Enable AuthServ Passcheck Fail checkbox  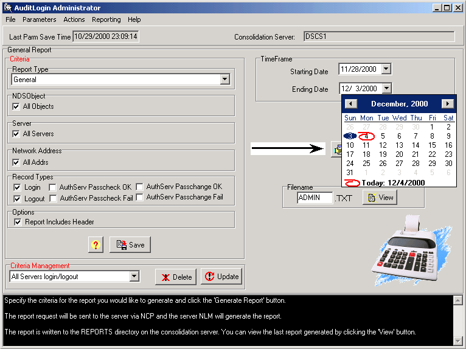tap(53, 198)
